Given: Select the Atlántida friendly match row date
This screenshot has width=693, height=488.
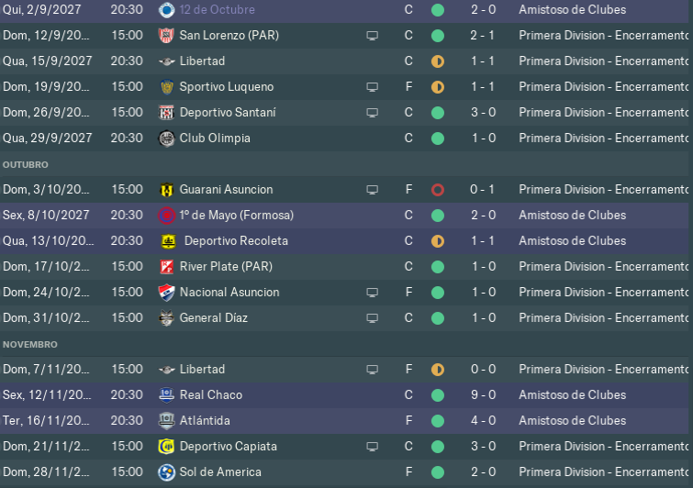Looking at the screenshot, I should (x=46, y=421).
